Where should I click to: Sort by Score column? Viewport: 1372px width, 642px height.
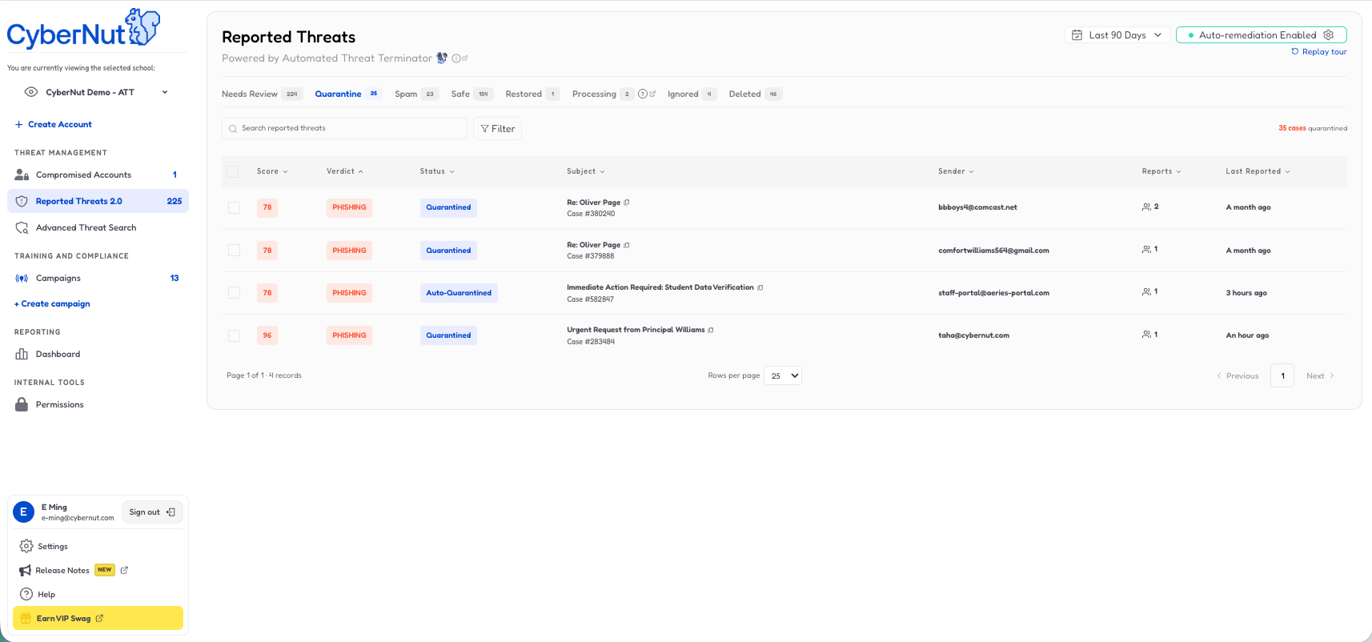[x=272, y=171]
